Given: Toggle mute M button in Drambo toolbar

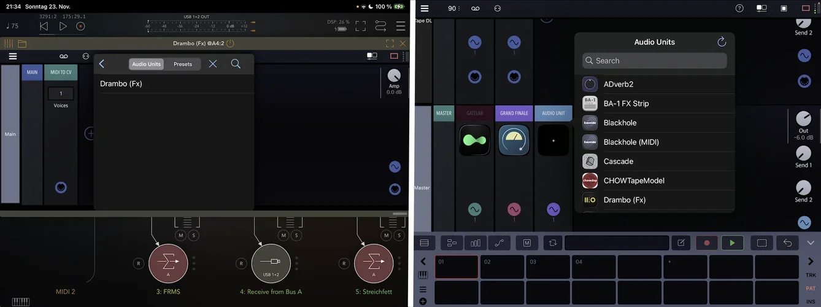Looking at the screenshot, I should point(526,243).
